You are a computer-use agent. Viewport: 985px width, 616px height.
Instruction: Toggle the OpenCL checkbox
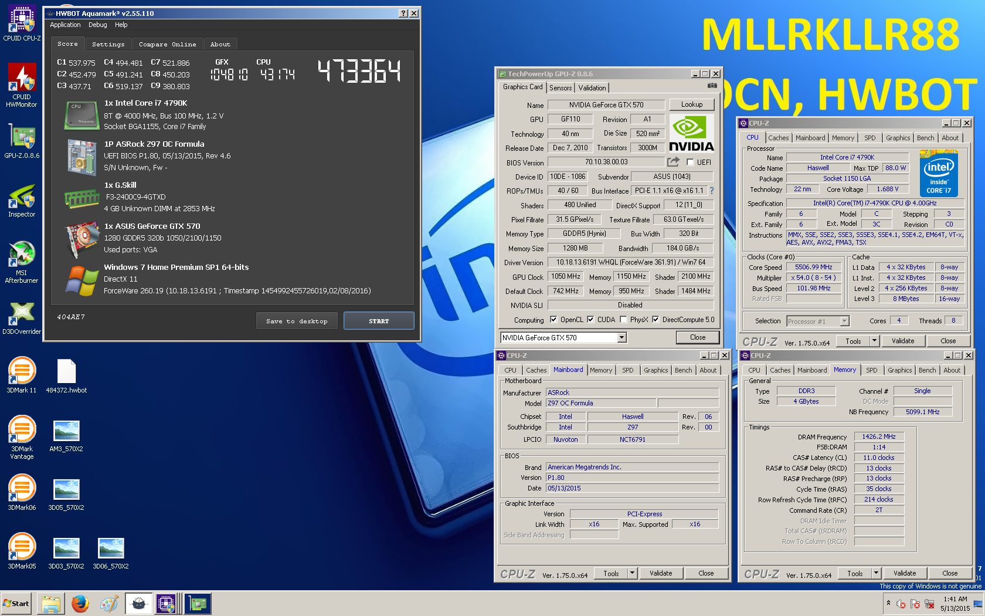point(553,320)
